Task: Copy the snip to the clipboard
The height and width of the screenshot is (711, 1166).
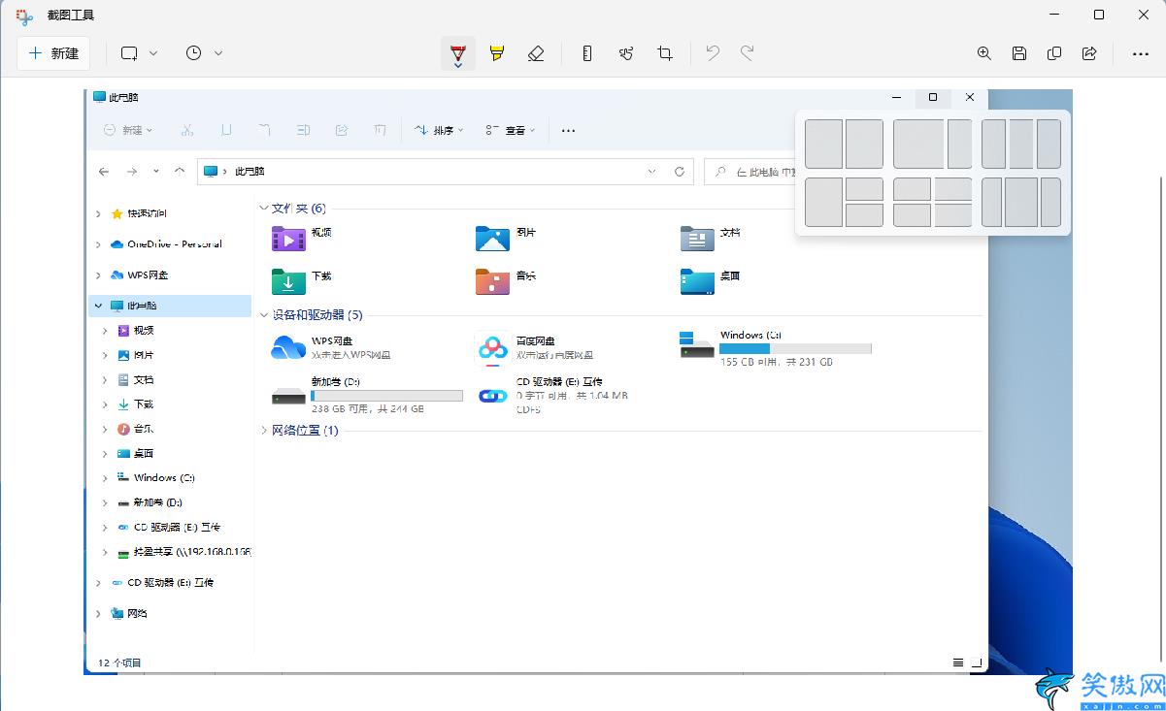Action: 1054,53
